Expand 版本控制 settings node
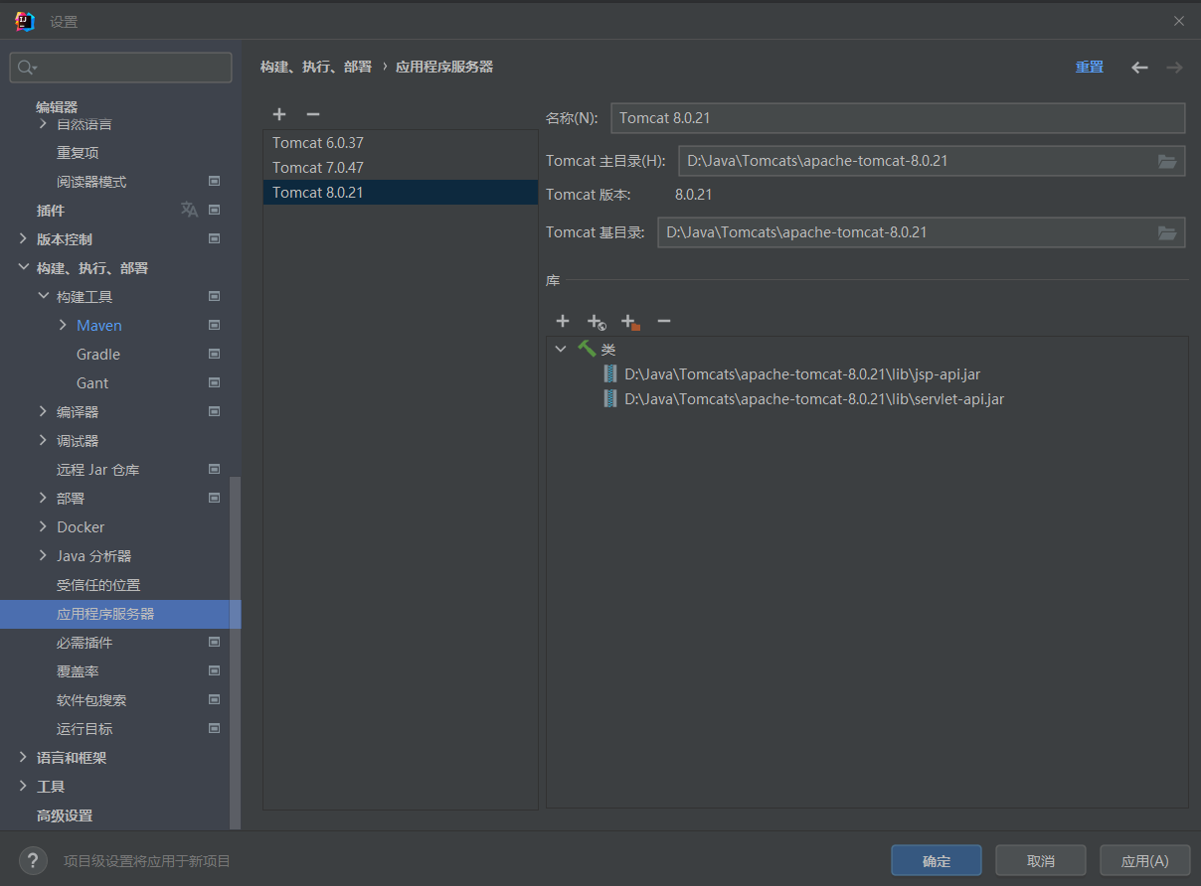This screenshot has height=886, width=1201. point(23,238)
